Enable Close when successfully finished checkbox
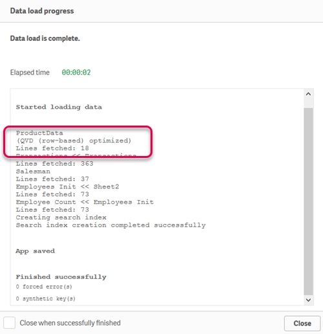The height and width of the screenshot is (334, 323). pos(9,323)
